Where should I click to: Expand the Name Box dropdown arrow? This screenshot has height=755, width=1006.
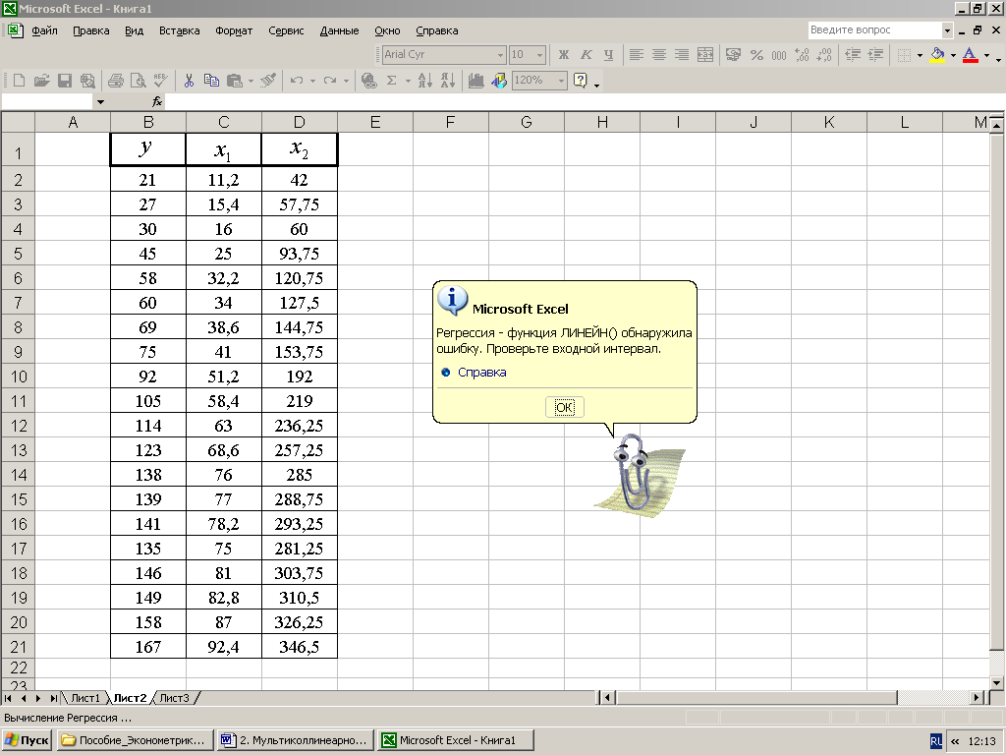100,102
